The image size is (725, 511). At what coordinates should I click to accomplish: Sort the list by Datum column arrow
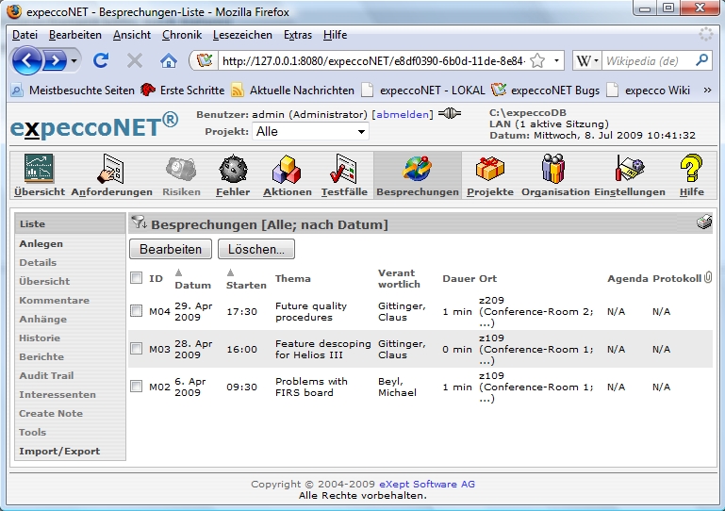179,272
